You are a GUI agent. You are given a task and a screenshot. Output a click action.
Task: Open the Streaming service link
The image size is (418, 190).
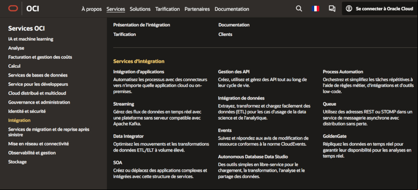pyautogui.click(x=124, y=104)
